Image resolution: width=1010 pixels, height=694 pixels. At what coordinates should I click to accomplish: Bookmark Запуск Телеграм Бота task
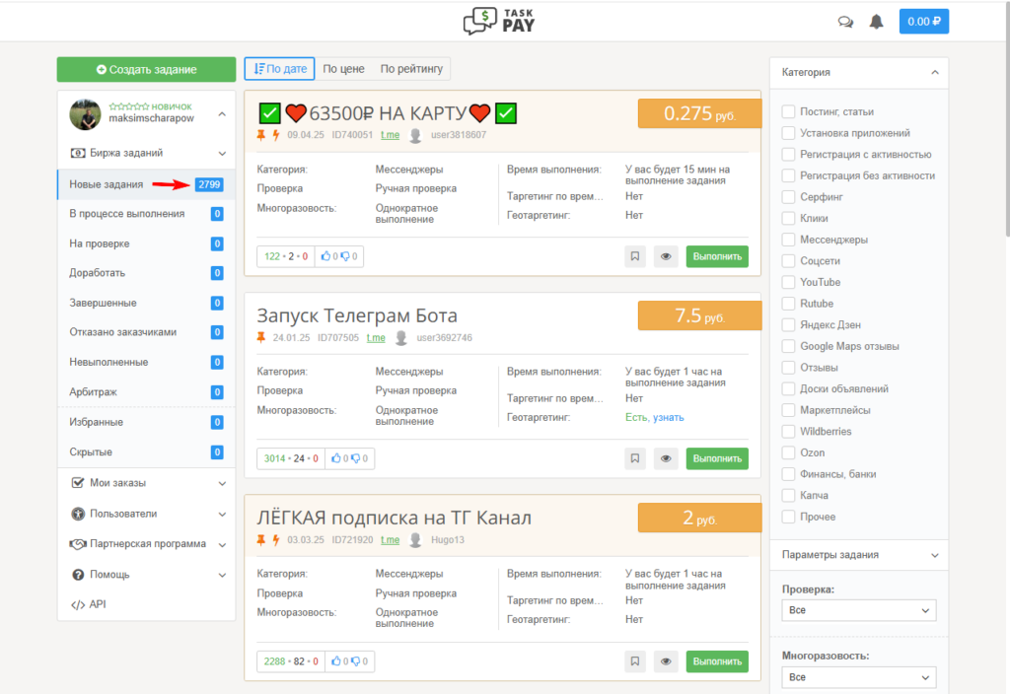[x=634, y=458]
